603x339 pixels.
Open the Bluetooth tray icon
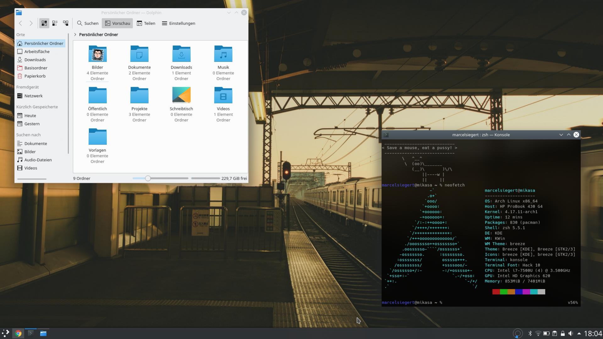click(x=530, y=333)
